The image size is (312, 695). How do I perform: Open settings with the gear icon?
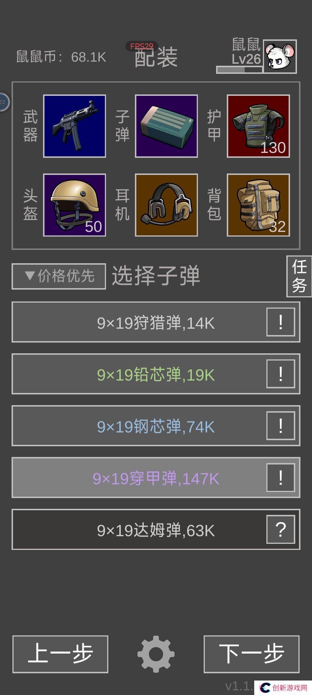tap(156, 654)
